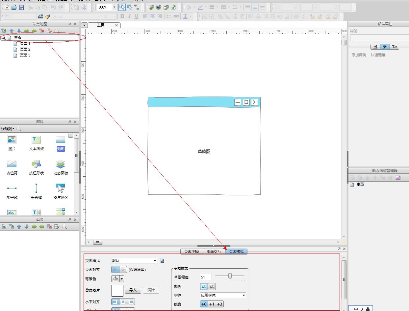Open the page tab list dropdown arrow
Image resolution: width=409 pixels, height=311 pixels.
(x=84, y=25)
